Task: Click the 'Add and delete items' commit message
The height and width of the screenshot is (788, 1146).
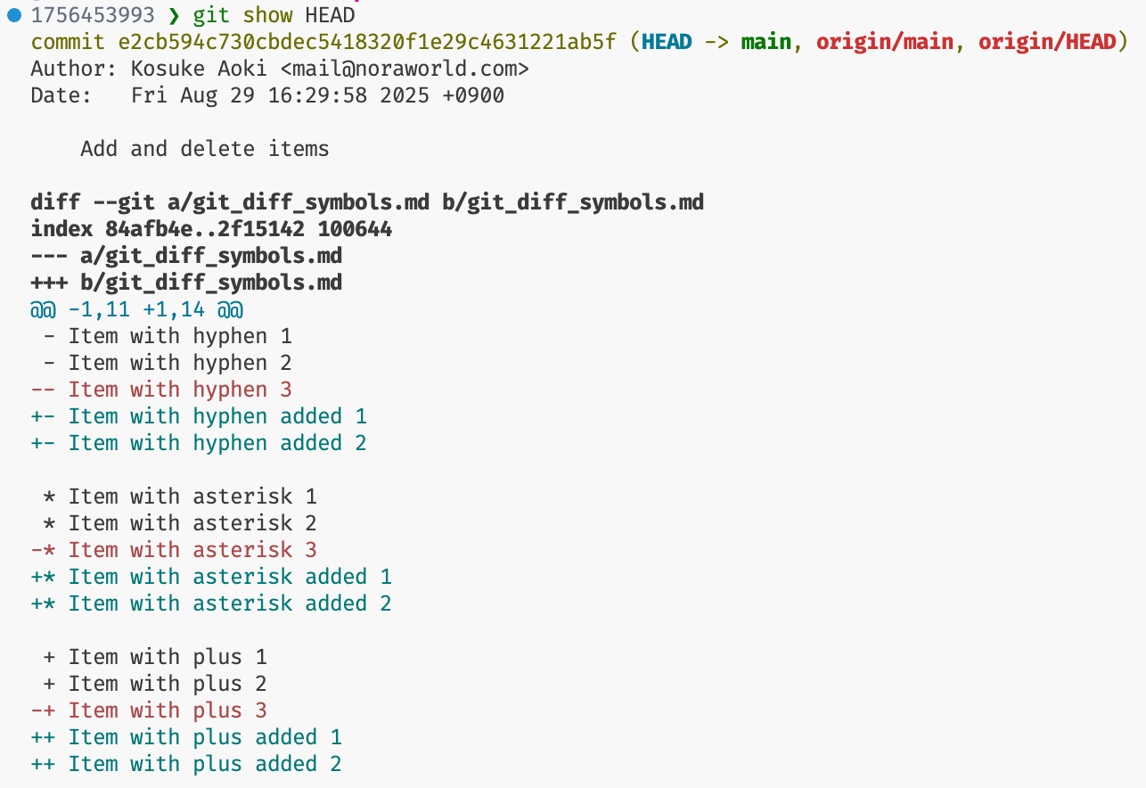Action: [205, 149]
